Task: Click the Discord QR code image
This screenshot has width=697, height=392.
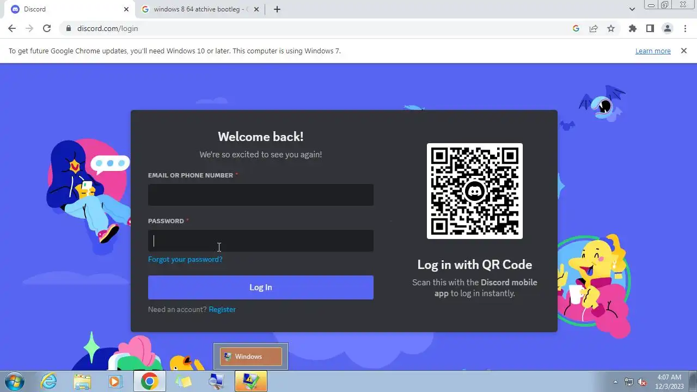Action: pos(475,191)
